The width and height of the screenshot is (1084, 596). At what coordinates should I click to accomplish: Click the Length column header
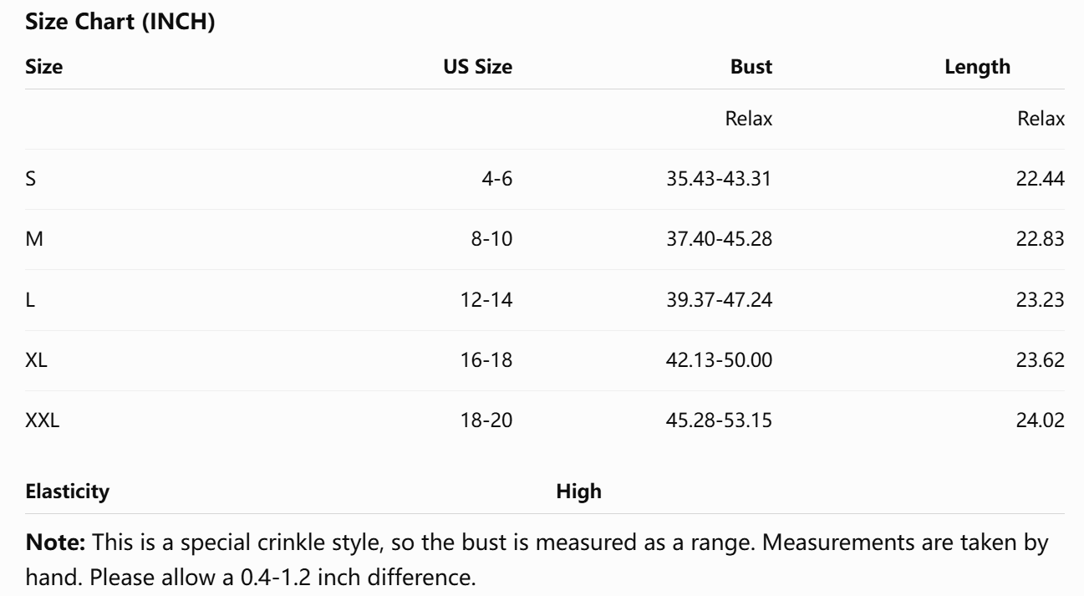pyautogui.click(x=978, y=67)
